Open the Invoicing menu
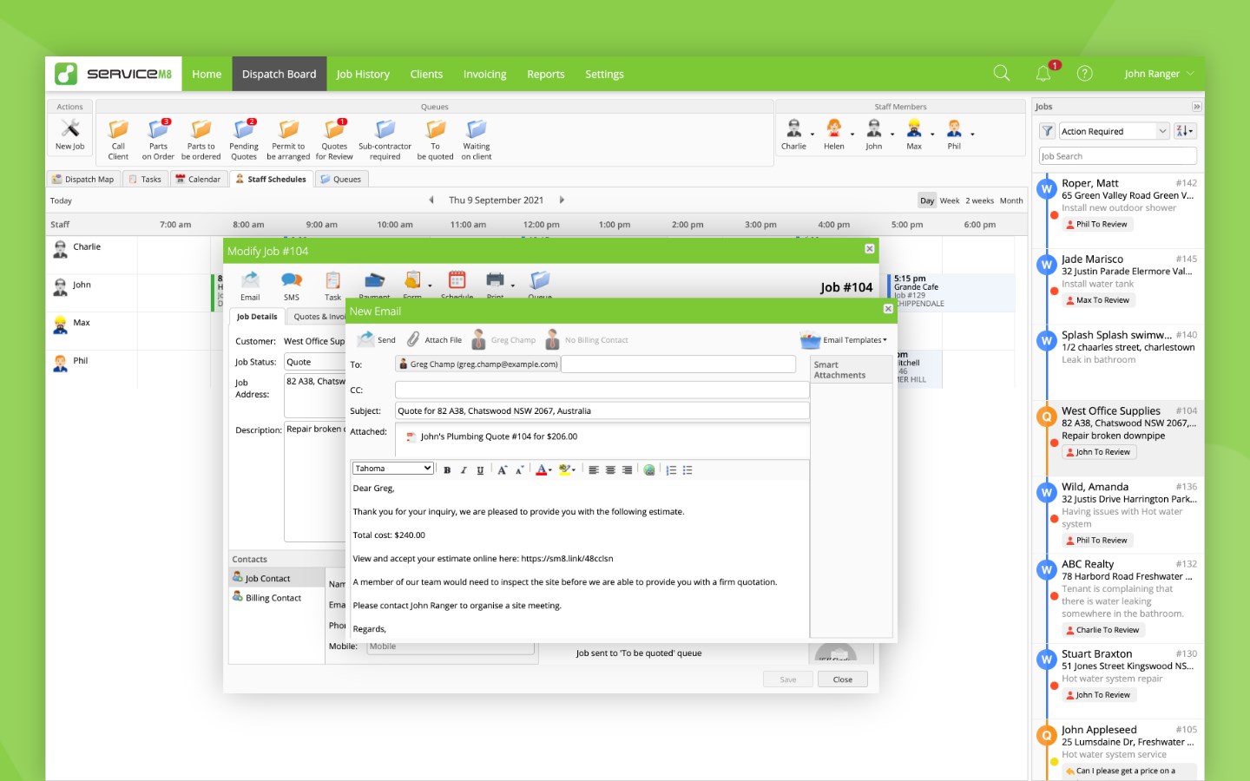The width and height of the screenshot is (1250, 781). pyautogui.click(x=484, y=74)
